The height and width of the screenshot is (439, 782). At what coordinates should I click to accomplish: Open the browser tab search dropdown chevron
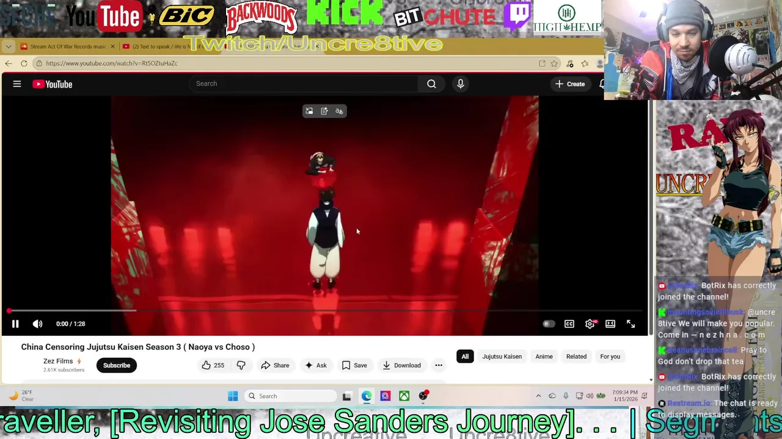[9, 46]
